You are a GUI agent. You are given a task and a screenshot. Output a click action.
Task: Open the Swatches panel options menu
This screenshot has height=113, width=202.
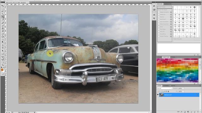tap(200, 57)
